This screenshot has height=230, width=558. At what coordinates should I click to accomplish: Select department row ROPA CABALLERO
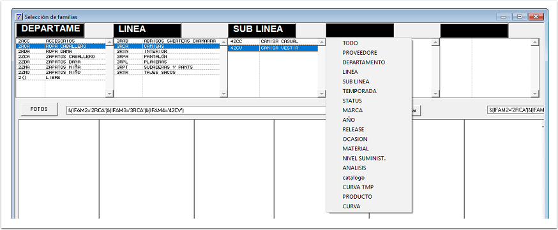coord(61,46)
